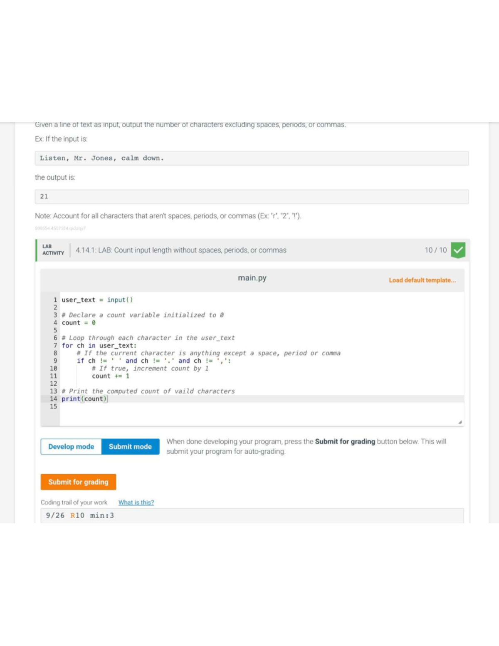Screen dimensions: 499x646
Task: Click the Submit for grading button
Action: [78, 482]
